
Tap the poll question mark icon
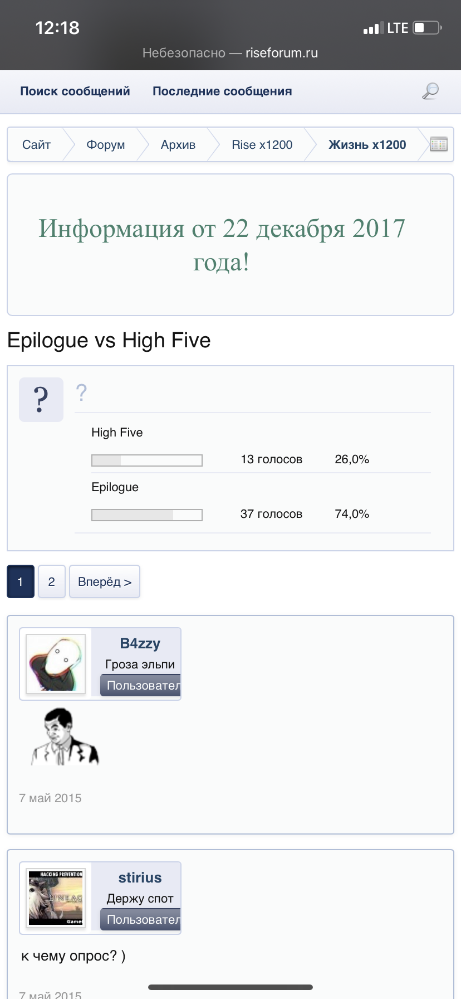(x=41, y=399)
